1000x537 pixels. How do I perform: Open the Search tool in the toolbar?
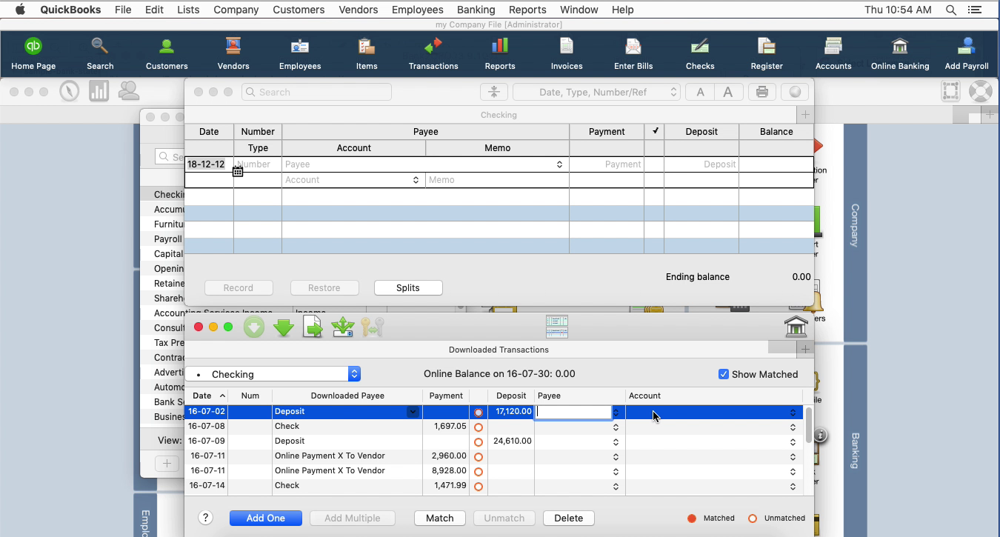[x=100, y=53]
